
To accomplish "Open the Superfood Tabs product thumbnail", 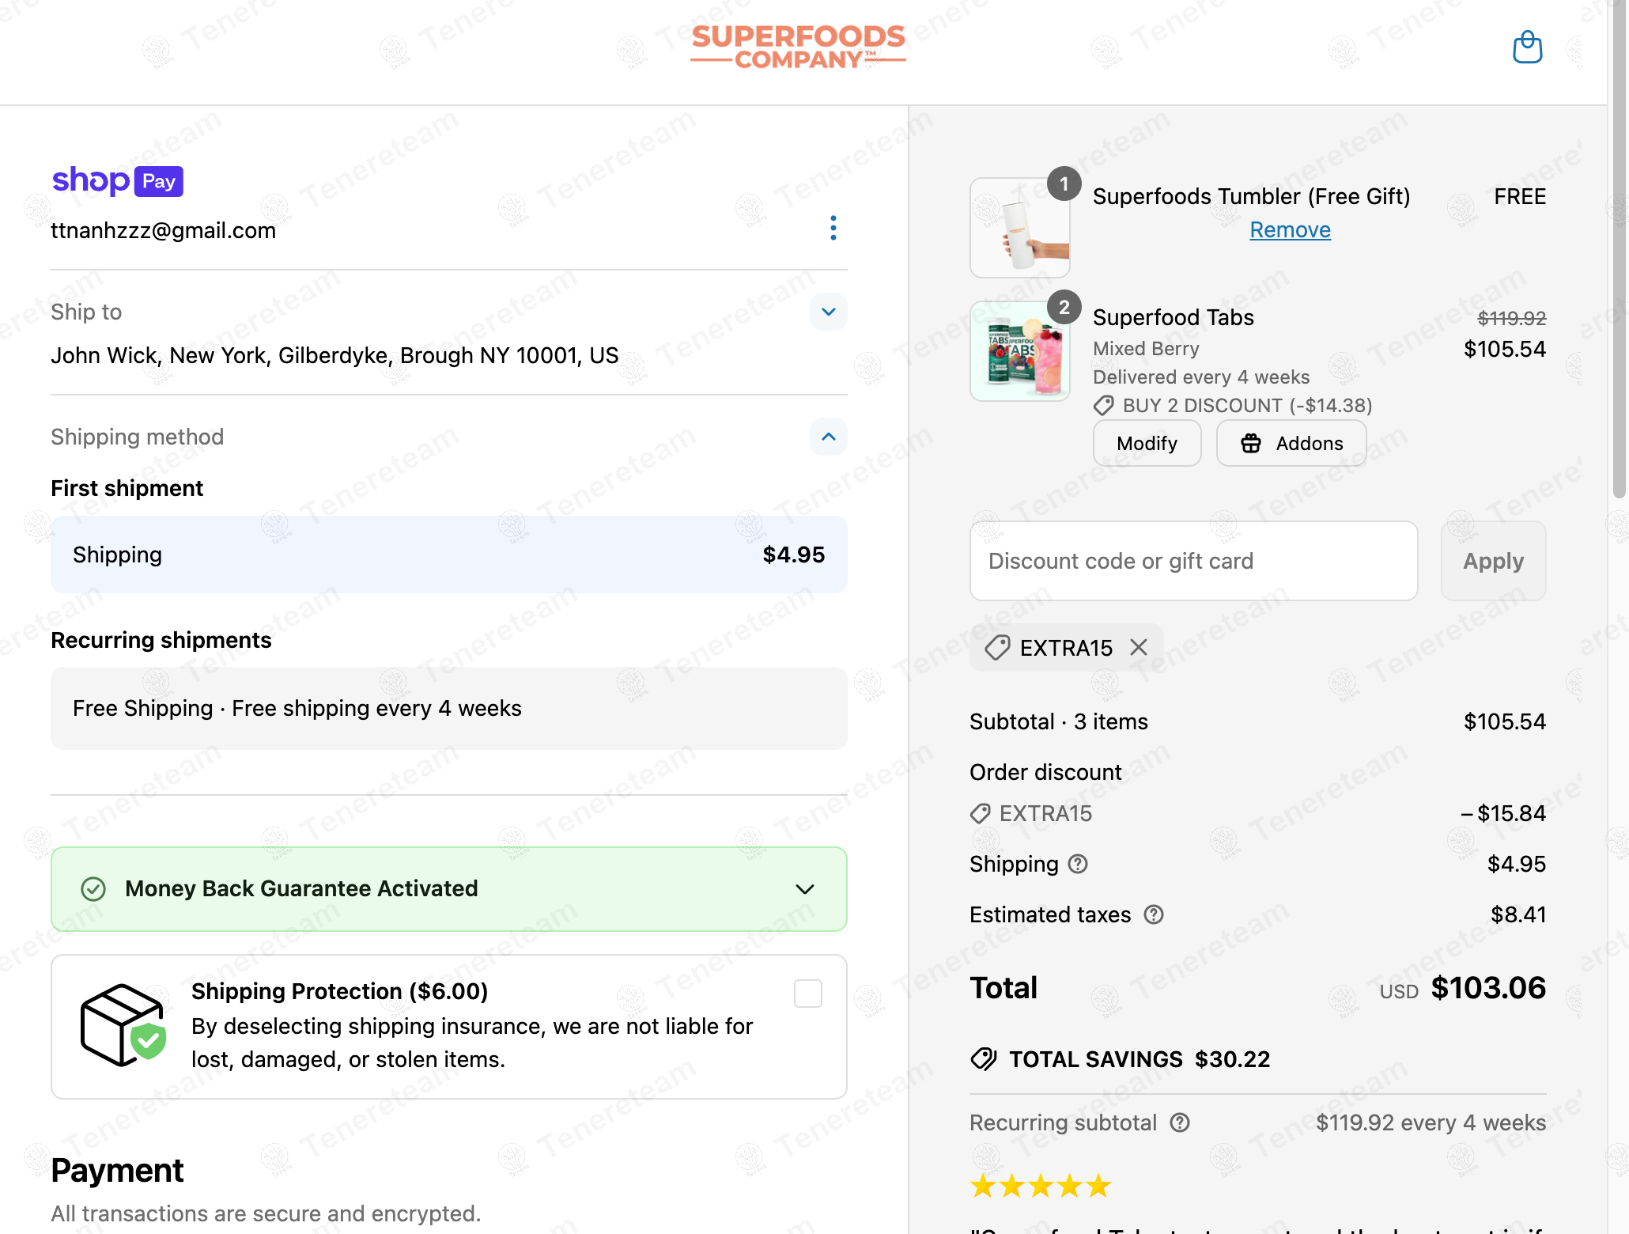I will pos(1020,351).
